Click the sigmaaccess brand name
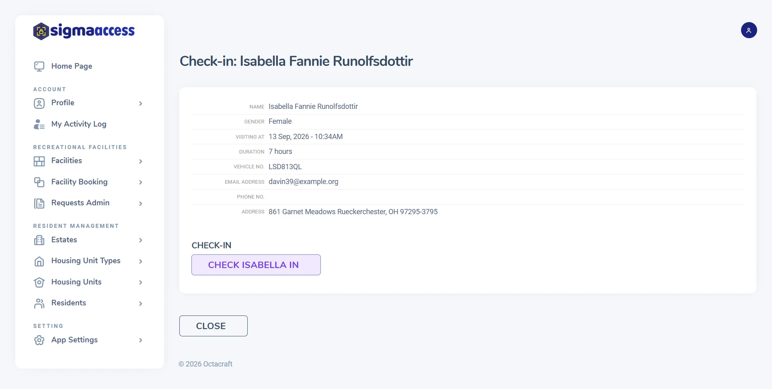This screenshot has height=389, width=772. click(92, 31)
